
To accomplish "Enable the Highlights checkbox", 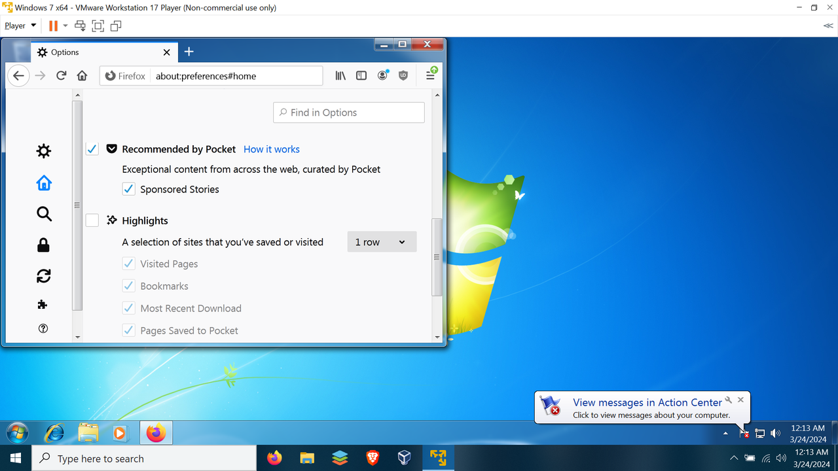I will coord(92,220).
